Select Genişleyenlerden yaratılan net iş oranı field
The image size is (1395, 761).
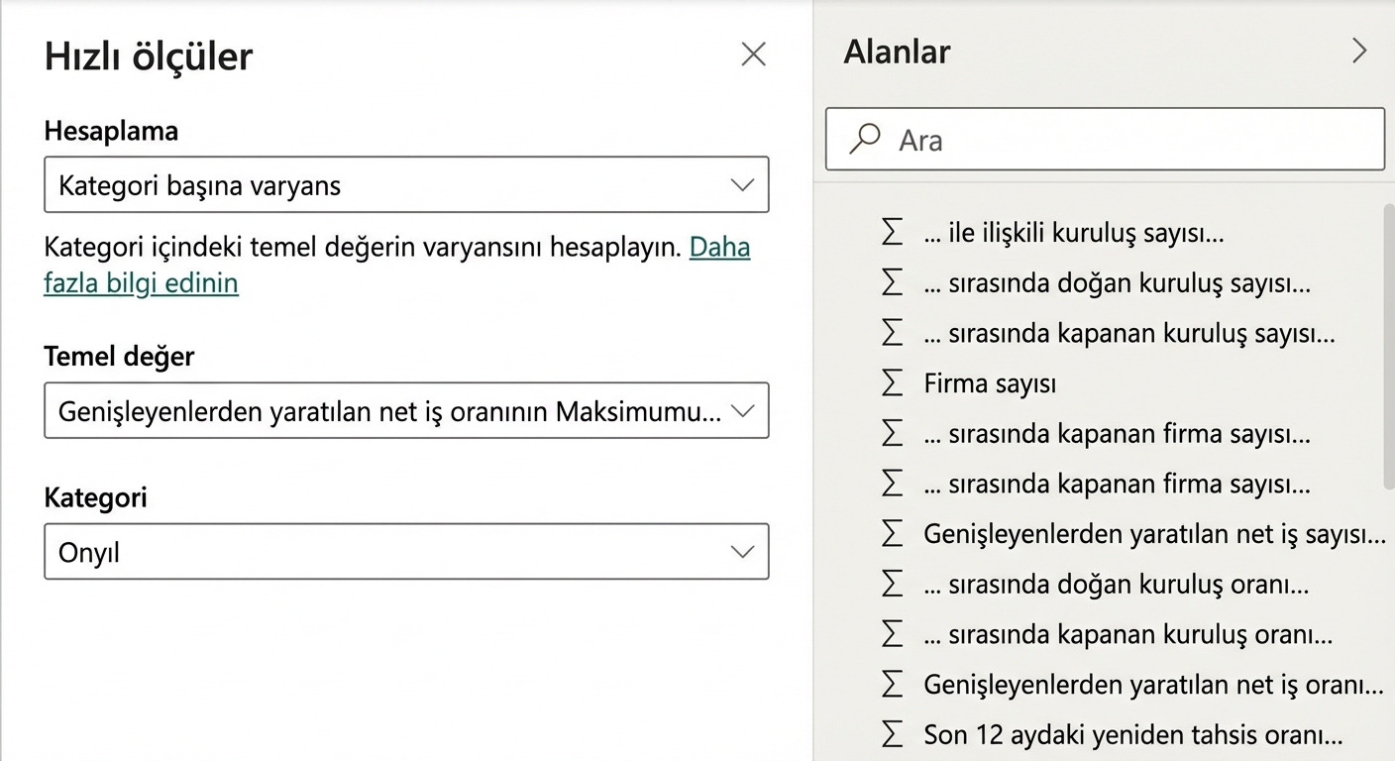coord(1153,685)
